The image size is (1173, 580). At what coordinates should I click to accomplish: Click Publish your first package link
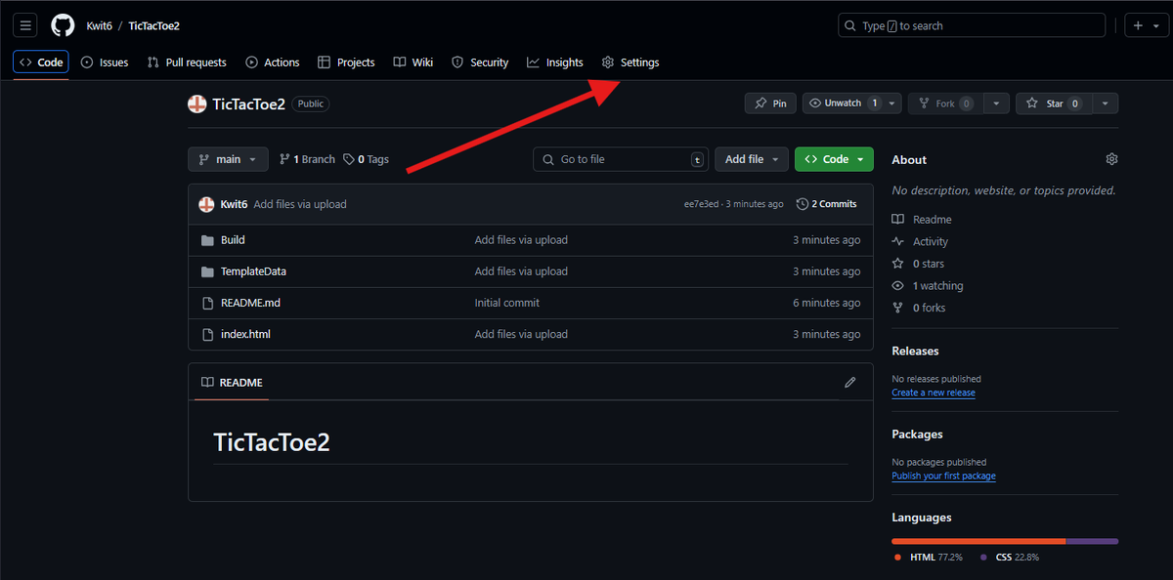943,476
